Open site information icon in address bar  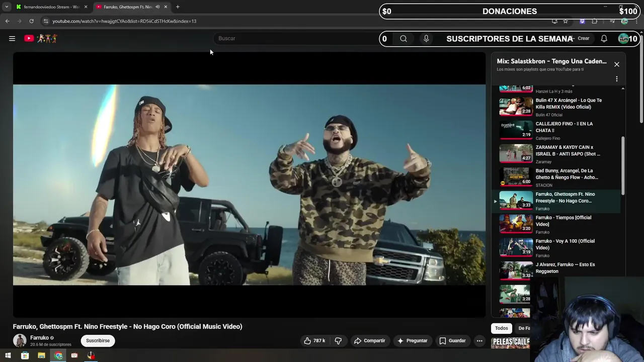(46, 21)
